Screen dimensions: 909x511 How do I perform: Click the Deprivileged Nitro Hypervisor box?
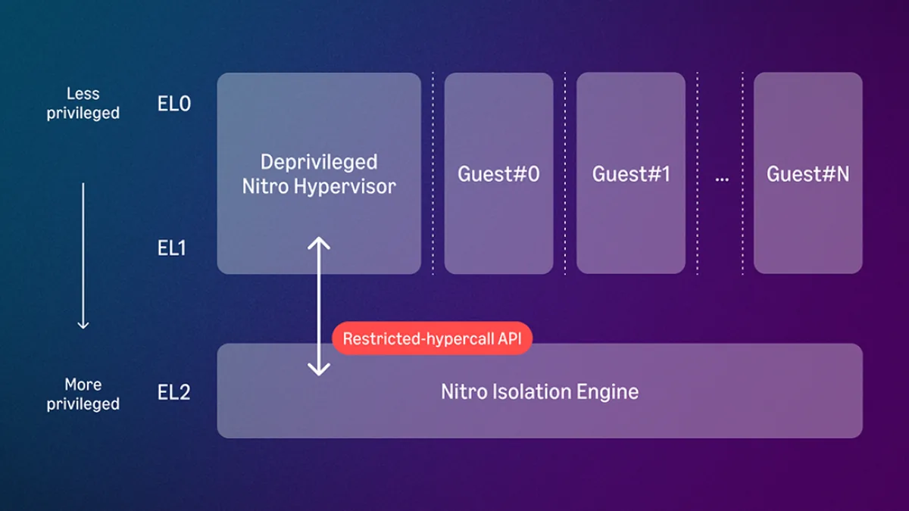click(x=319, y=173)
